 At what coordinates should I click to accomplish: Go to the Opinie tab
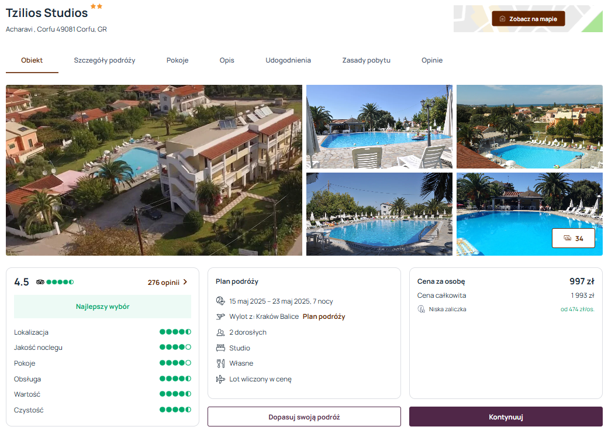click(x=432, y=60)
